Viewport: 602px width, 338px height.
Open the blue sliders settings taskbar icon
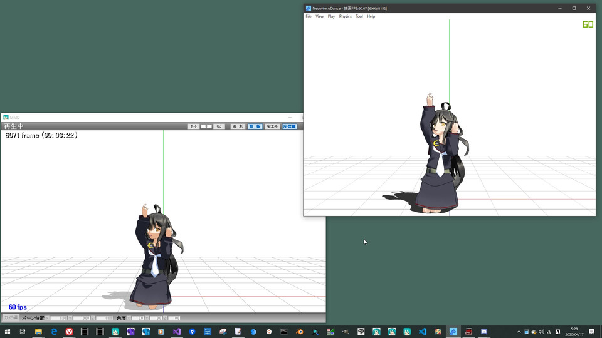[x=208, y=332]
